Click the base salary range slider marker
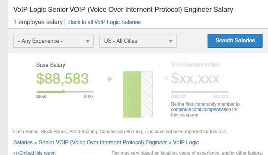The height and width of the screenshot is (155, 268). coord(63,91)
